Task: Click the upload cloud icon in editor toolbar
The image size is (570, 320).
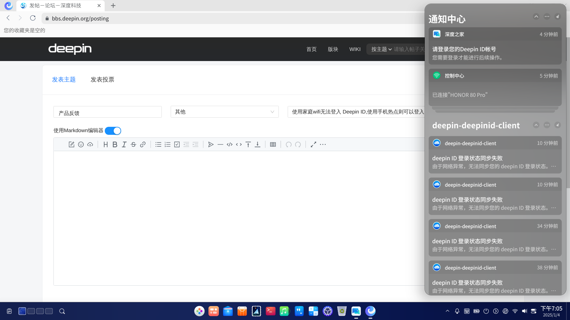Action: [x=90, y=144]
